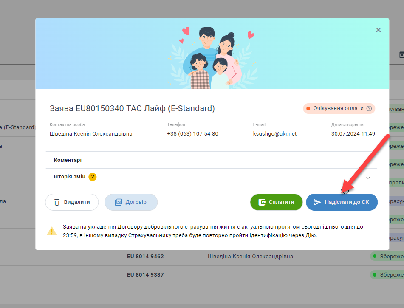Open the Коментарі section
The width and height of the screenshot is (404, 308).
[x=68, y=160]
